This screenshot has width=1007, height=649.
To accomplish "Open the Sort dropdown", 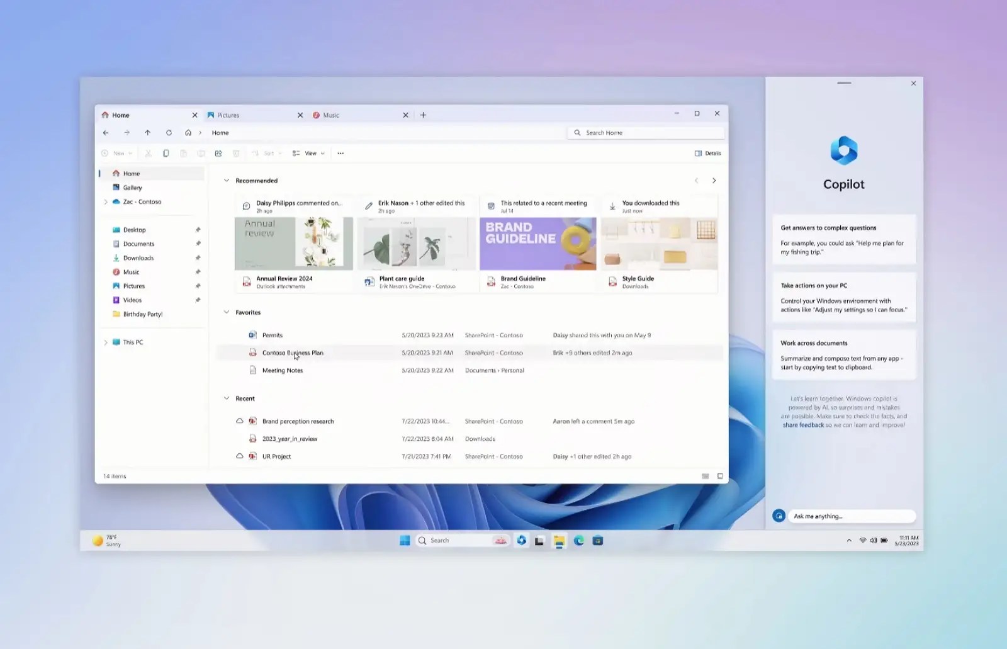I will 267,153.
